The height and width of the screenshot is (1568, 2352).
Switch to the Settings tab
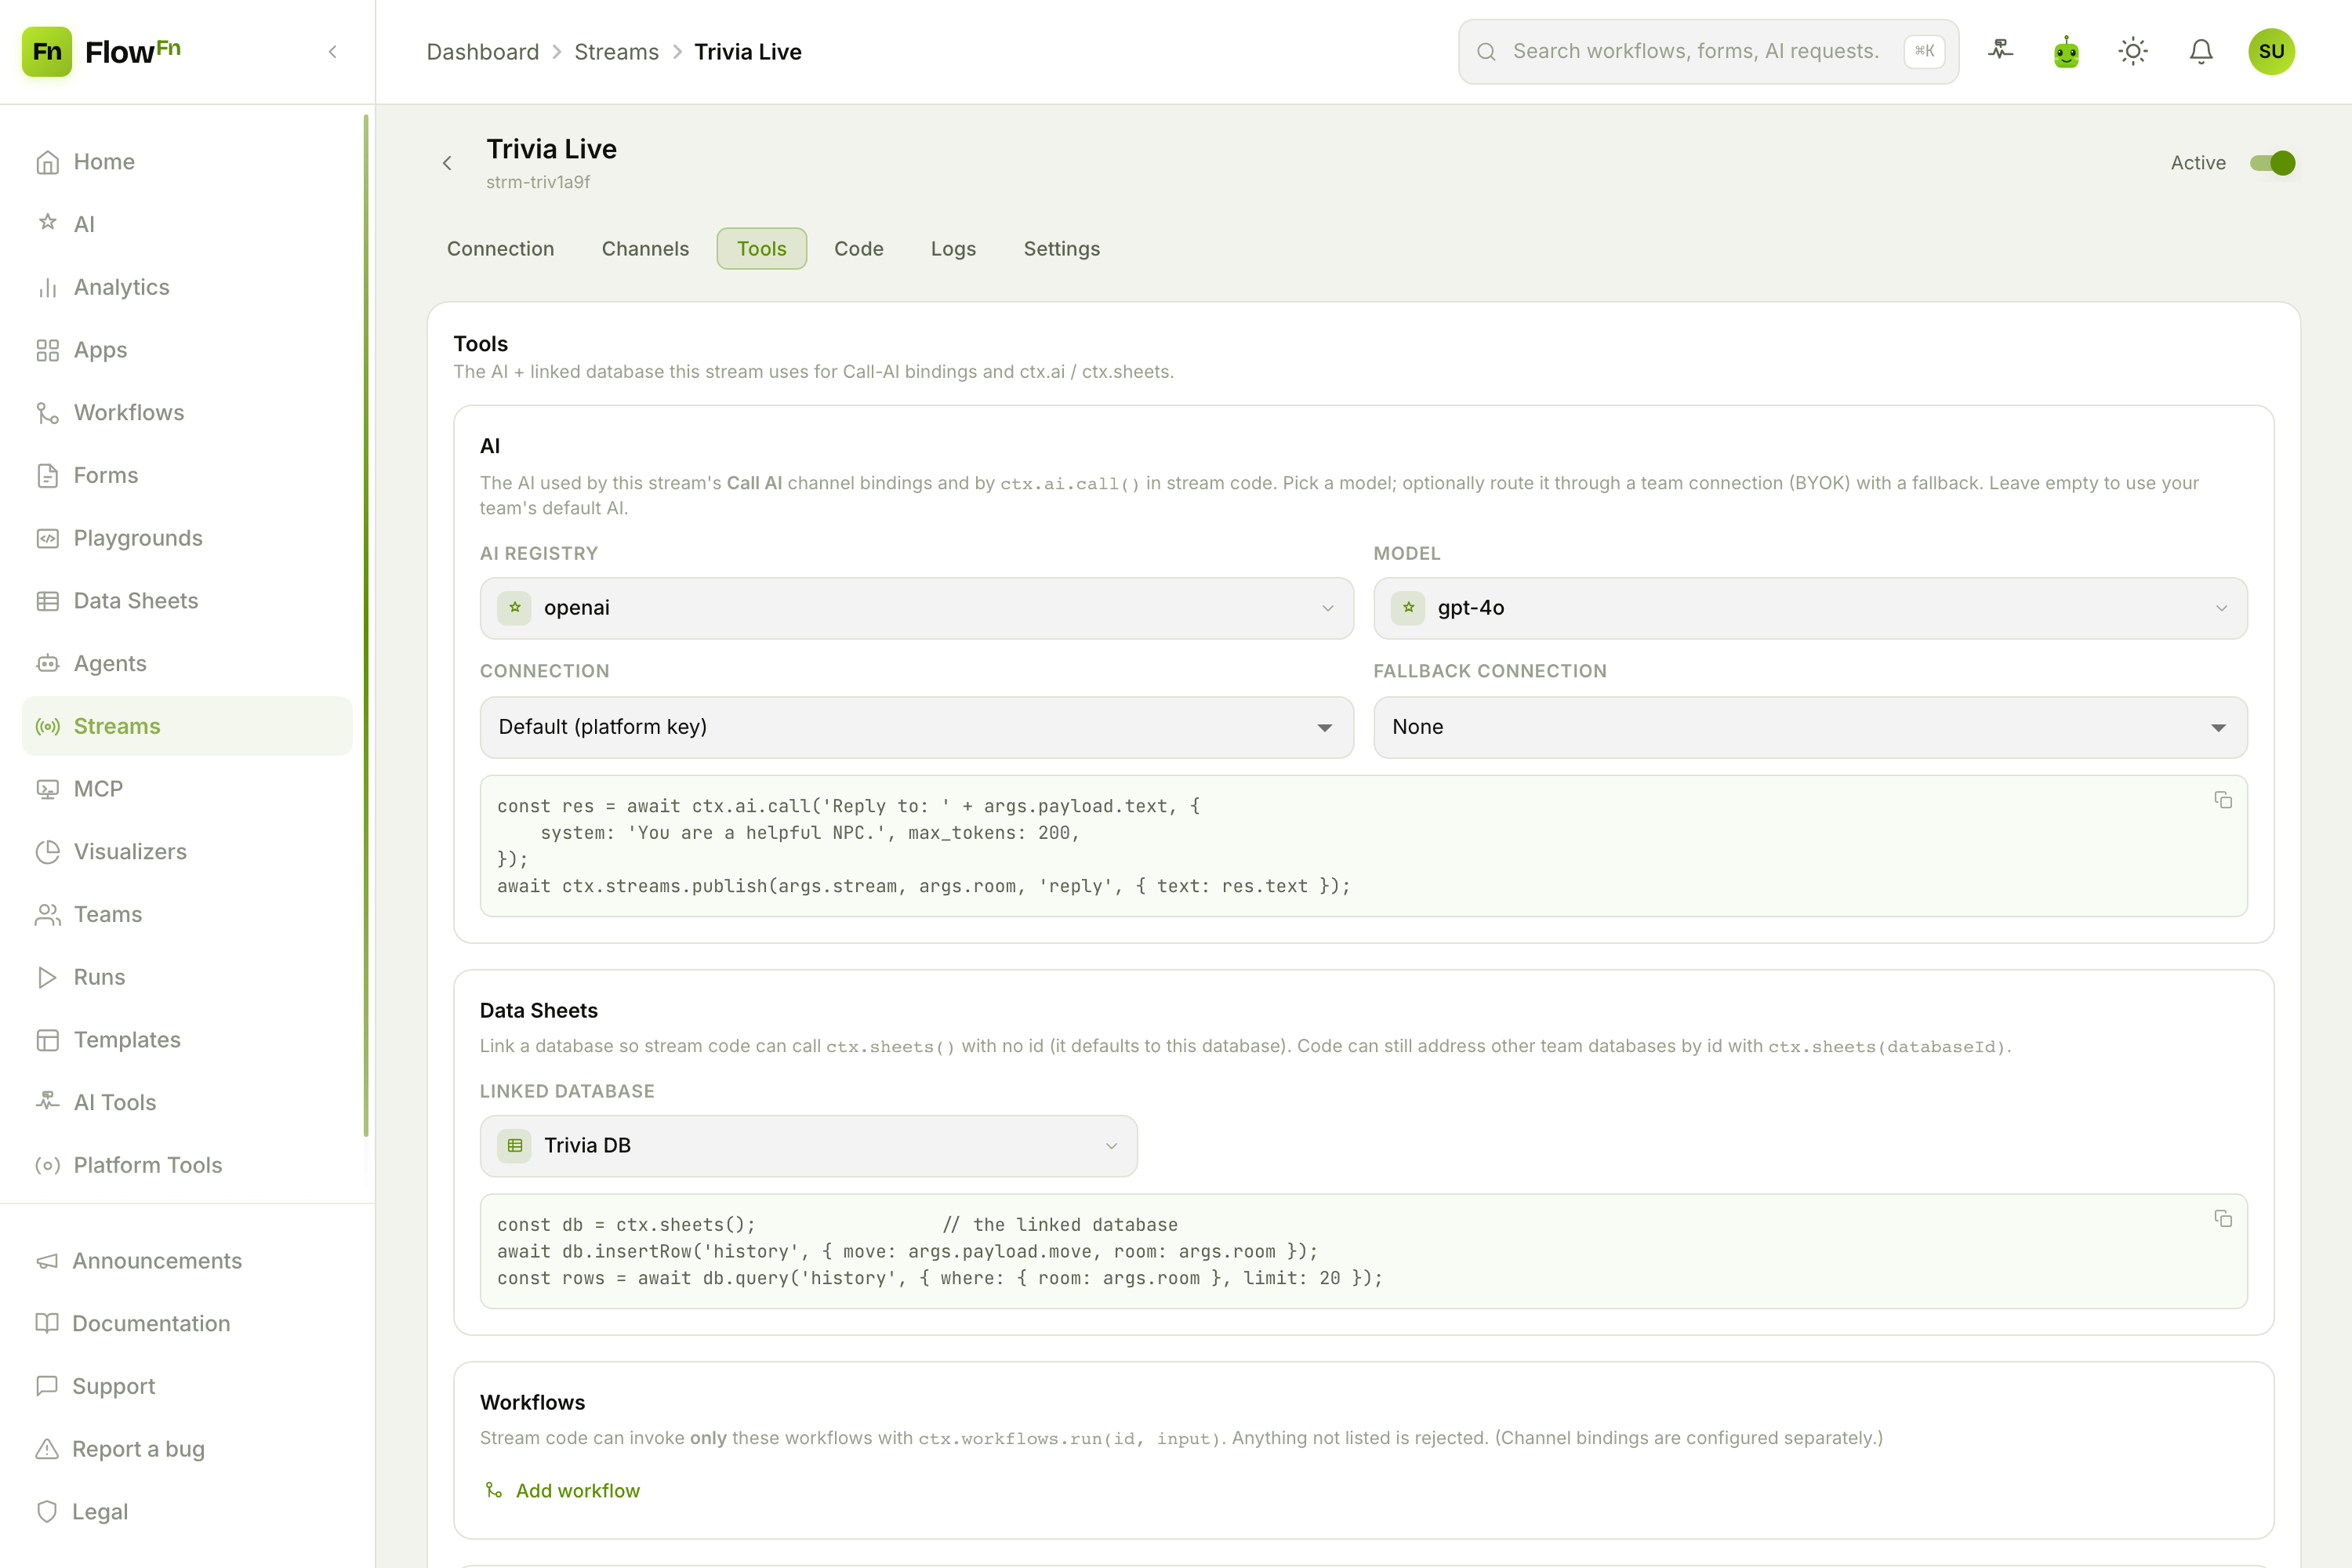coord(1061,249)
